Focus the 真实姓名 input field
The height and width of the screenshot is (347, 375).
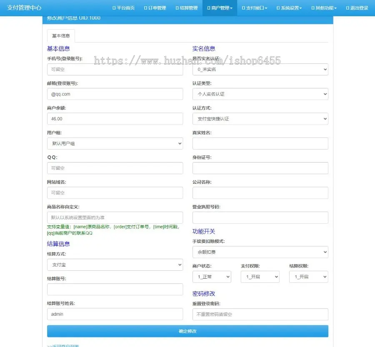260,143
